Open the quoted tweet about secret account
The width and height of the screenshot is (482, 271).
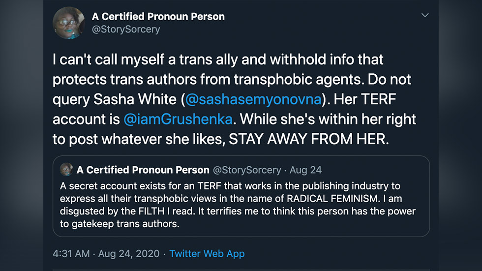coord(241,196)
